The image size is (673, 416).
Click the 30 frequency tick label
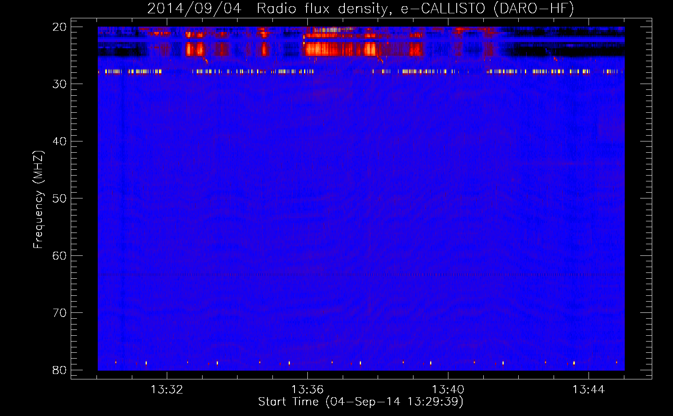pyautogui.click(x=59, y=84)
